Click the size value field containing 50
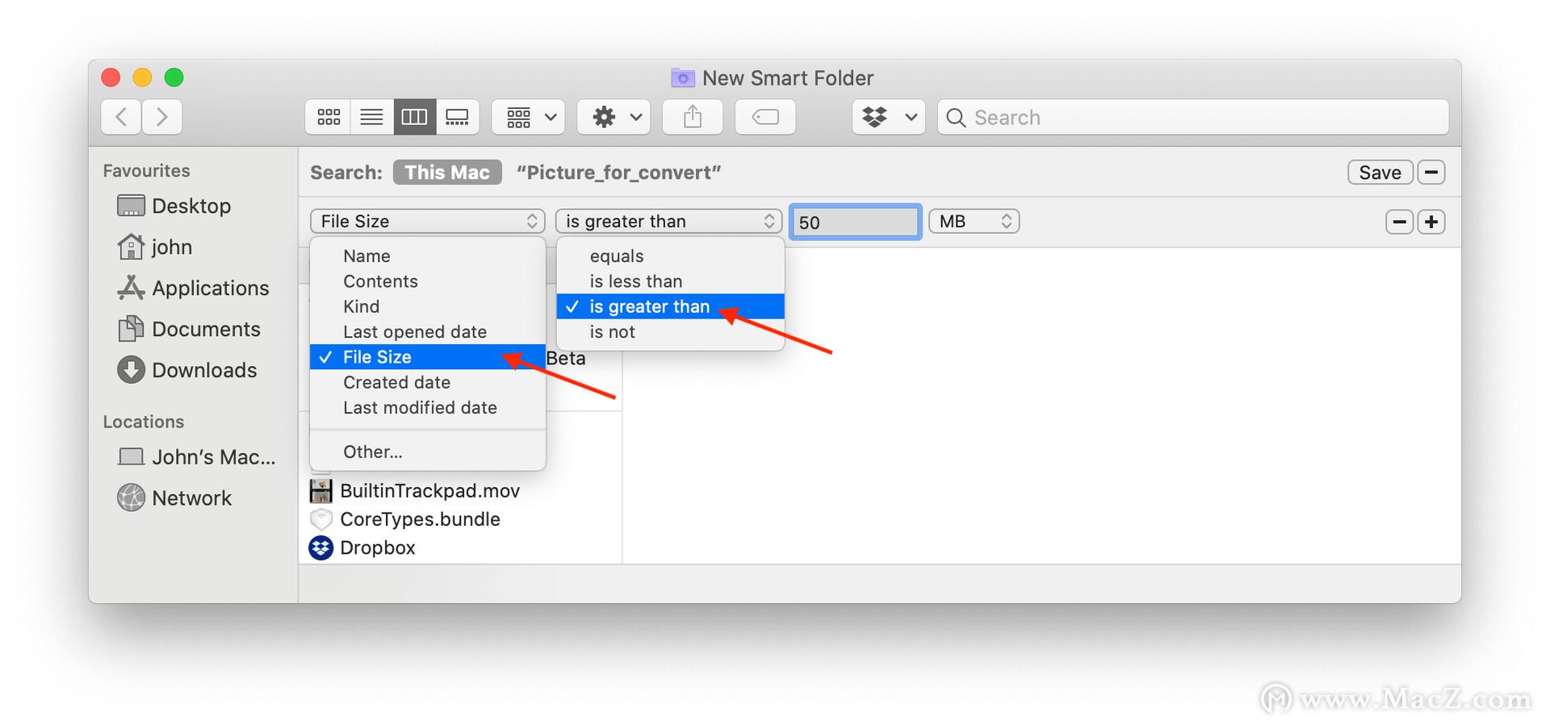Image resolution: width=1550 pixels, height=720 pixels. [856, 222]
